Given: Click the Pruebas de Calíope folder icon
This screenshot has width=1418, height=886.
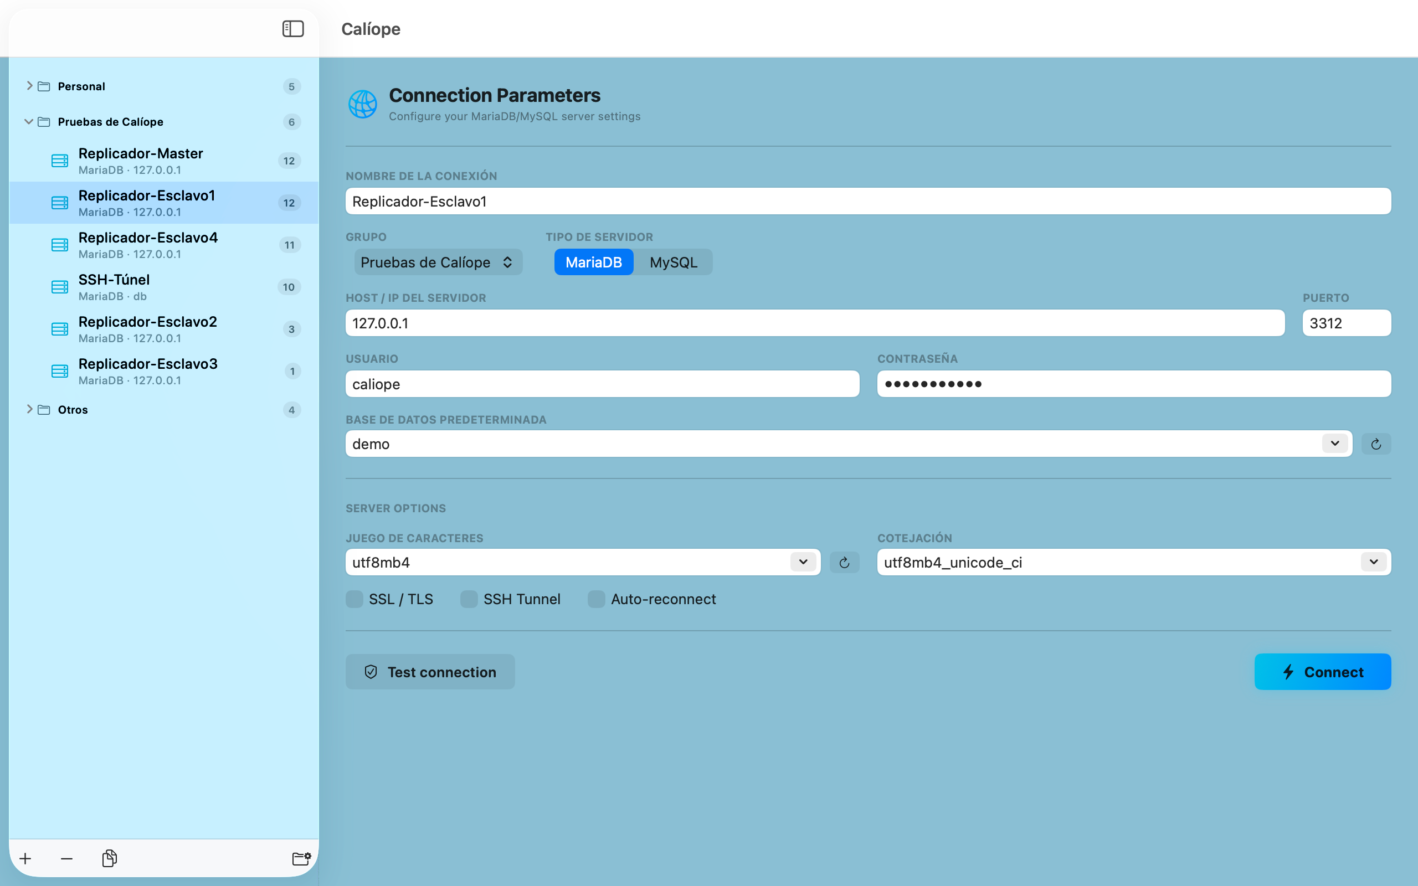Looking at the screenshot, I should pyautogui.click(x=44, y=122).
